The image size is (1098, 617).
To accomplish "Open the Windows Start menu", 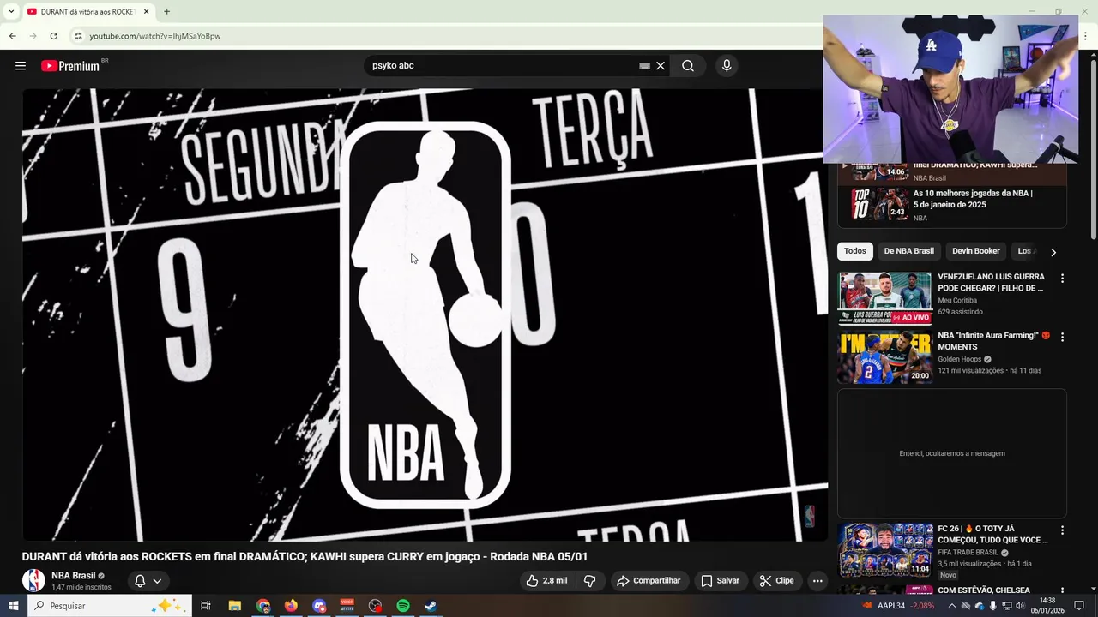I will [x=13, y=606].
